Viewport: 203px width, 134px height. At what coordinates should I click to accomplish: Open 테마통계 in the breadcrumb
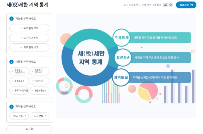pyautogui.click(x=133, y=5)
